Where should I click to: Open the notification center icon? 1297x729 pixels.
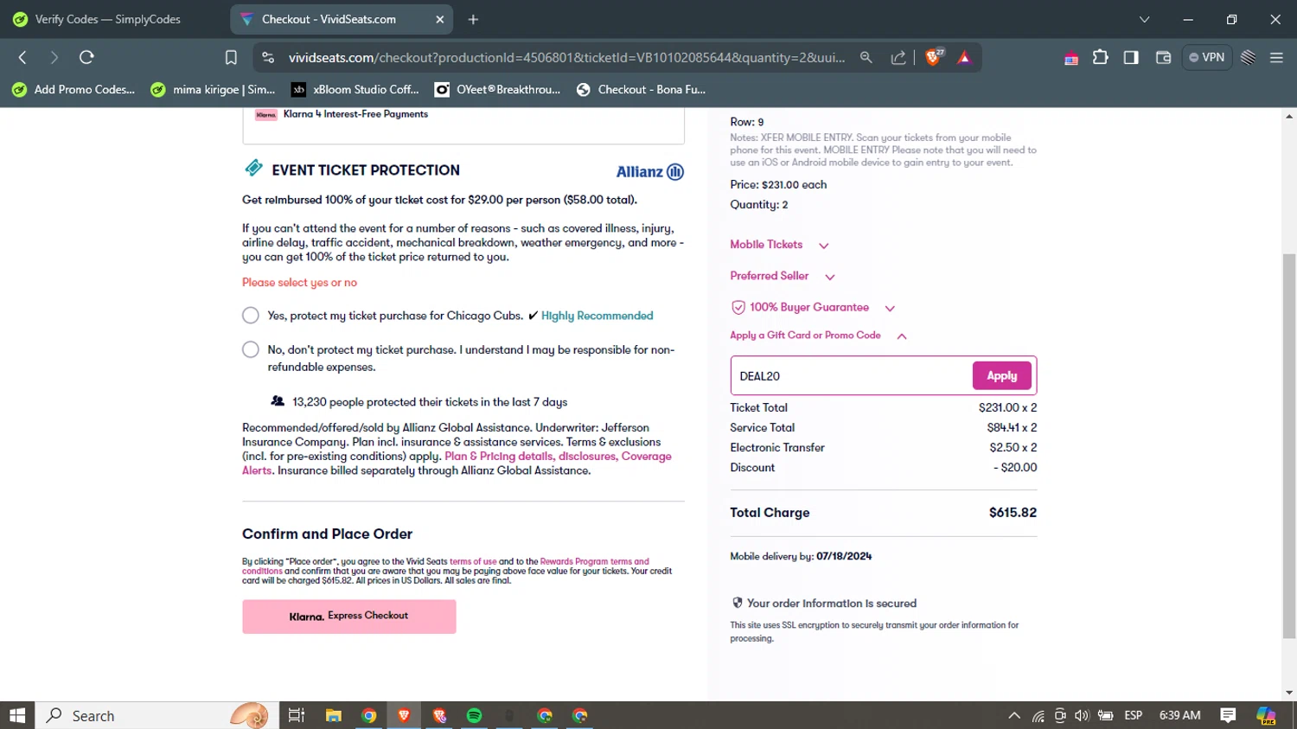tap(1228, 715)
